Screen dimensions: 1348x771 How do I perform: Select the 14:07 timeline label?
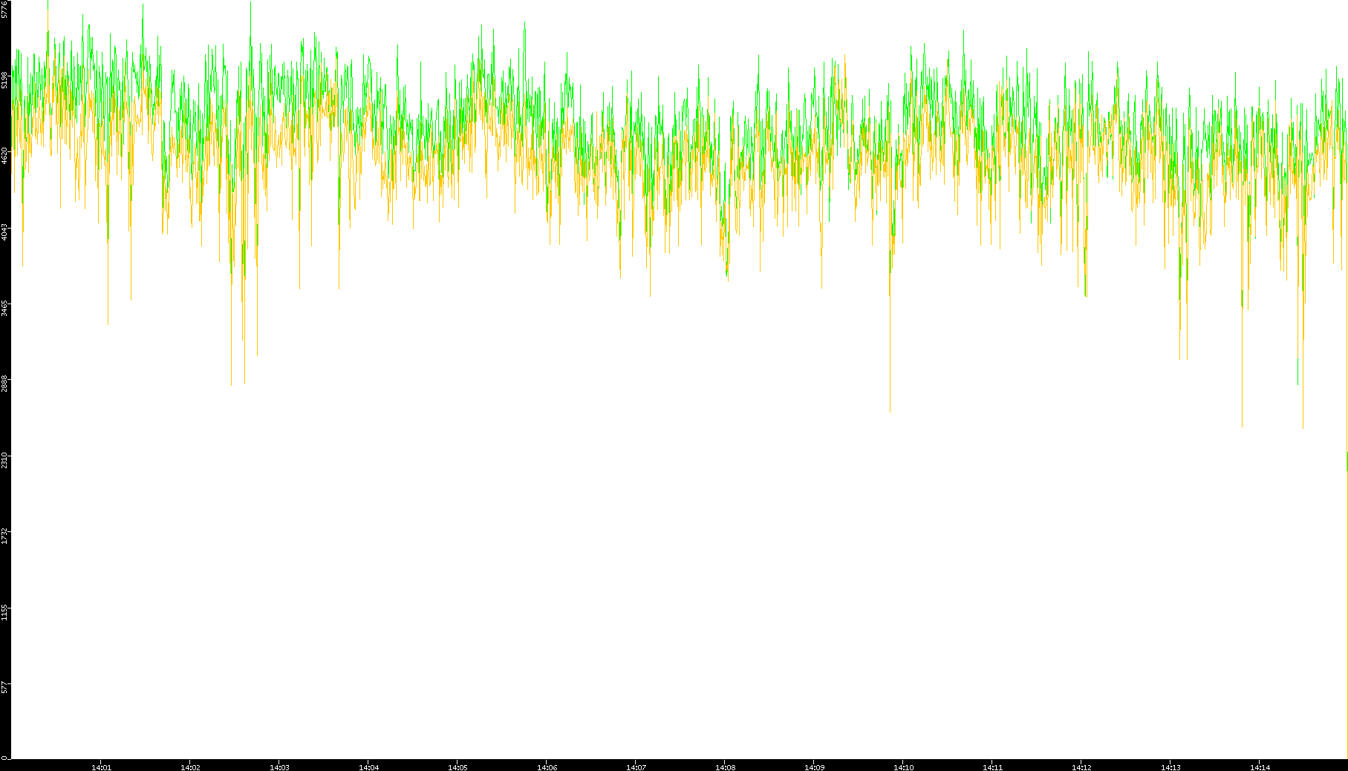636,767
